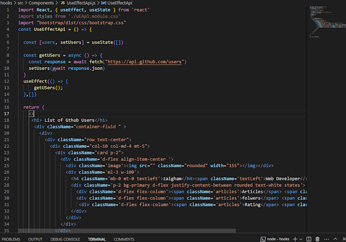Click 'response.json' on line 10
The image size is (346, 242).
(x=85, y=68)
